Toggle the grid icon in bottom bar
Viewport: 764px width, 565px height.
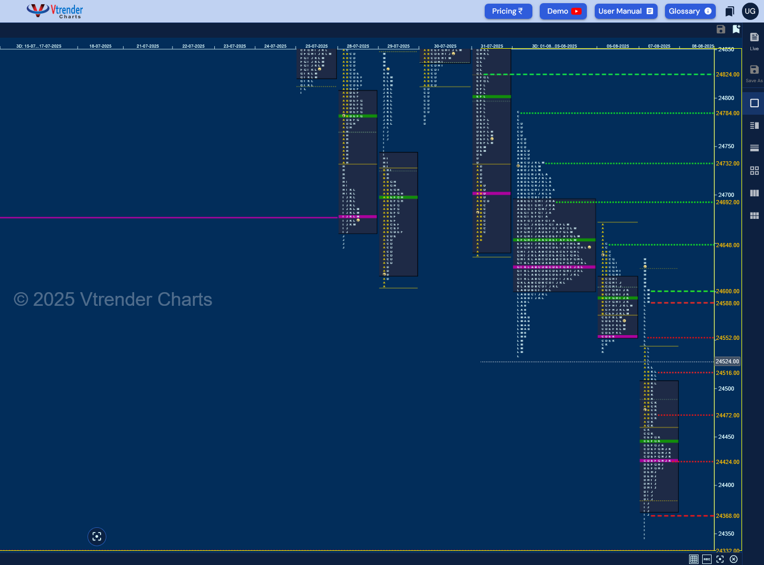[694, 559]
